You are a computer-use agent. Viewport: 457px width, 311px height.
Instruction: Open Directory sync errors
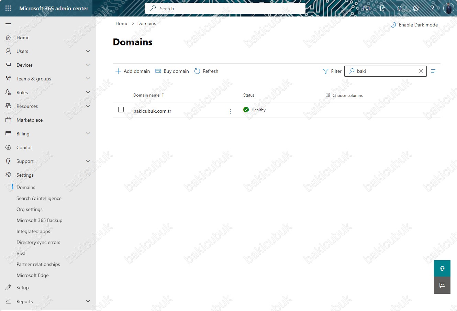38,242
